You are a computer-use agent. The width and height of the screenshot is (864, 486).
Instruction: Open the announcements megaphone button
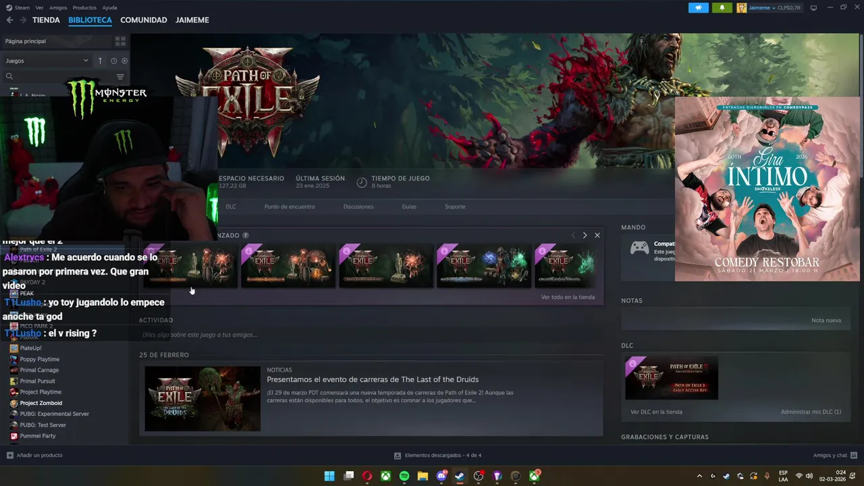699,7
